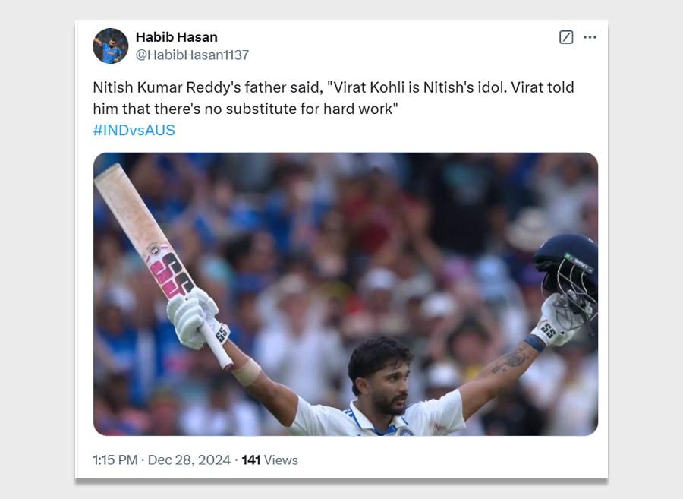Click Habib Hasan's profile avatar
The image size is (683, 499).
110,46
